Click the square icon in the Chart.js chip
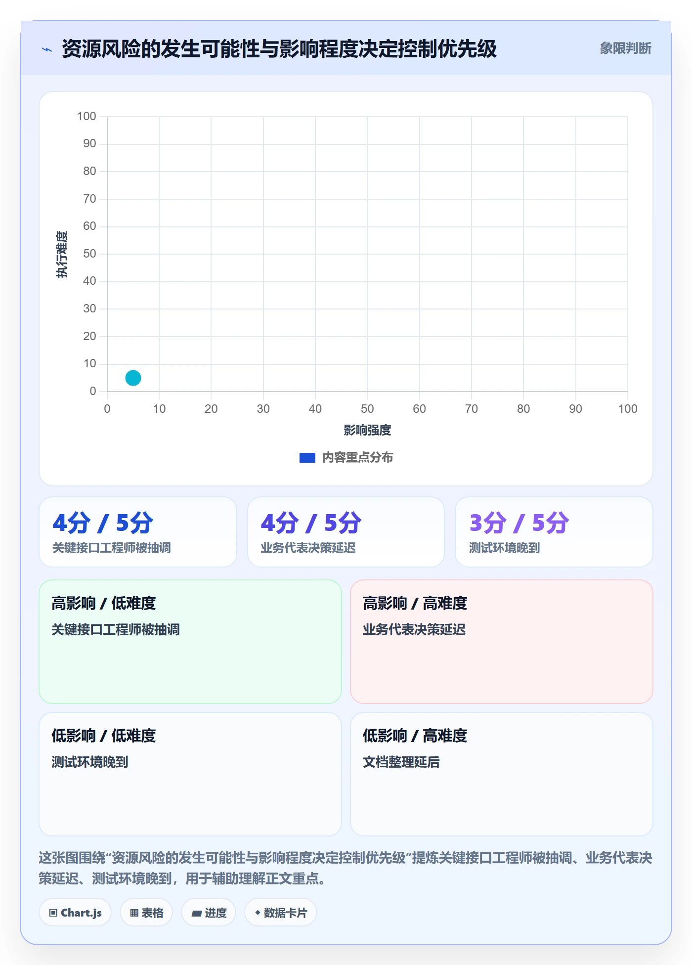This screenshot has height=965, width=692. pyautogui.click(x=53, y=913)
